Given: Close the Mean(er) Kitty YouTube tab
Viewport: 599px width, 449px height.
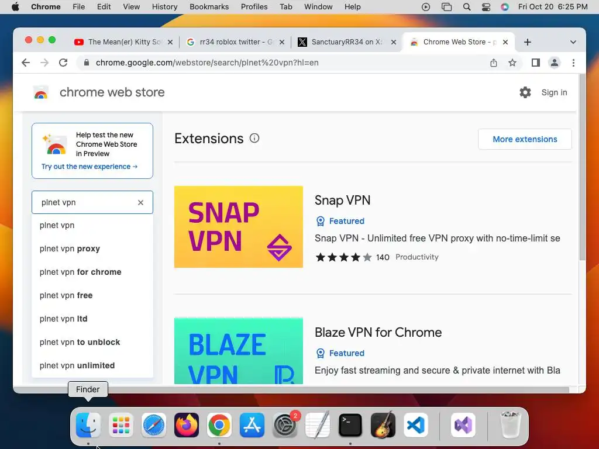Looking at the screenshot, I should [170, 42].
